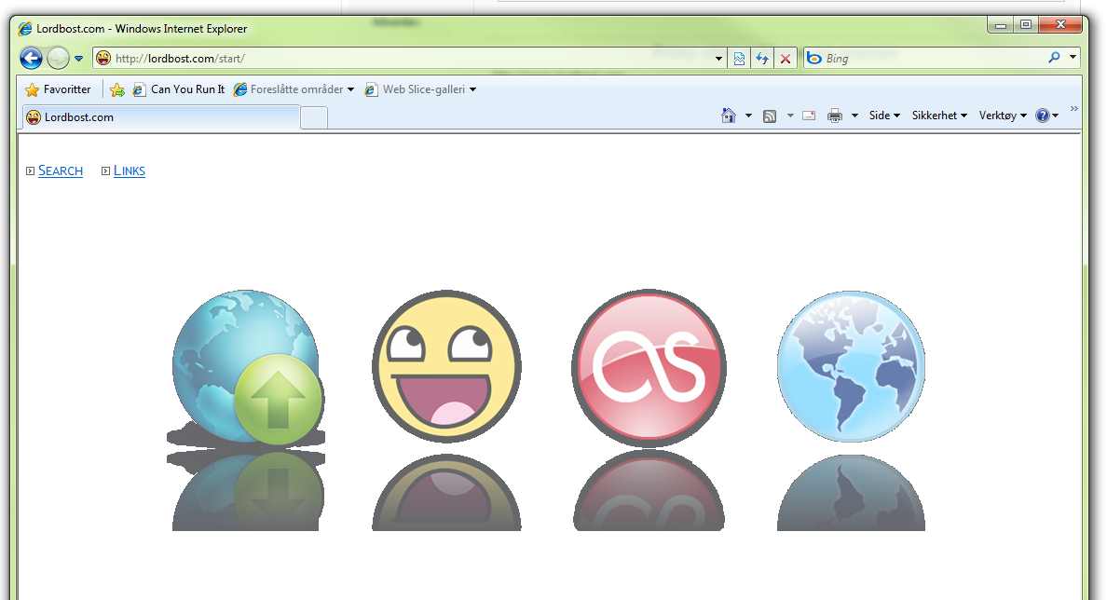Follow the SEARCH link

tap(61, 170)
